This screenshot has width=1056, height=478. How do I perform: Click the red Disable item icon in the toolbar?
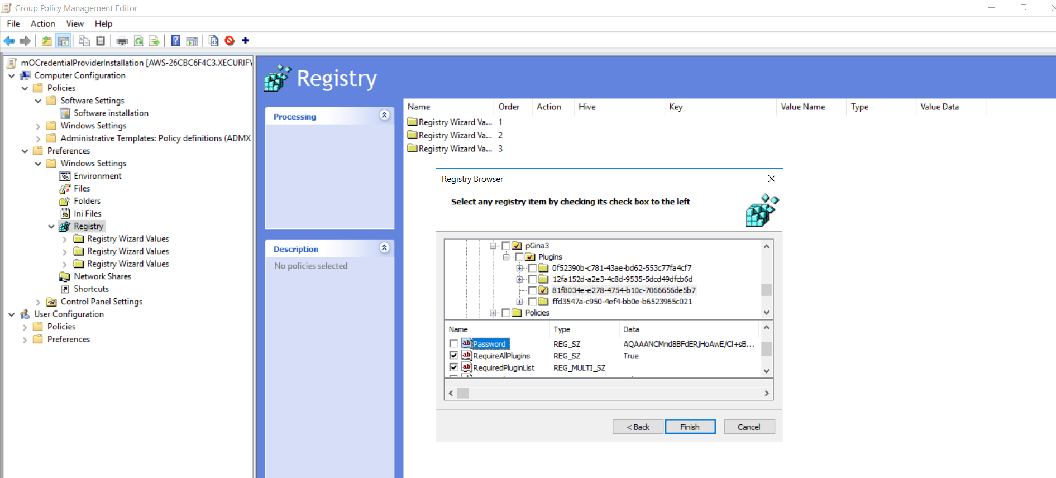(x=230, y=41)
